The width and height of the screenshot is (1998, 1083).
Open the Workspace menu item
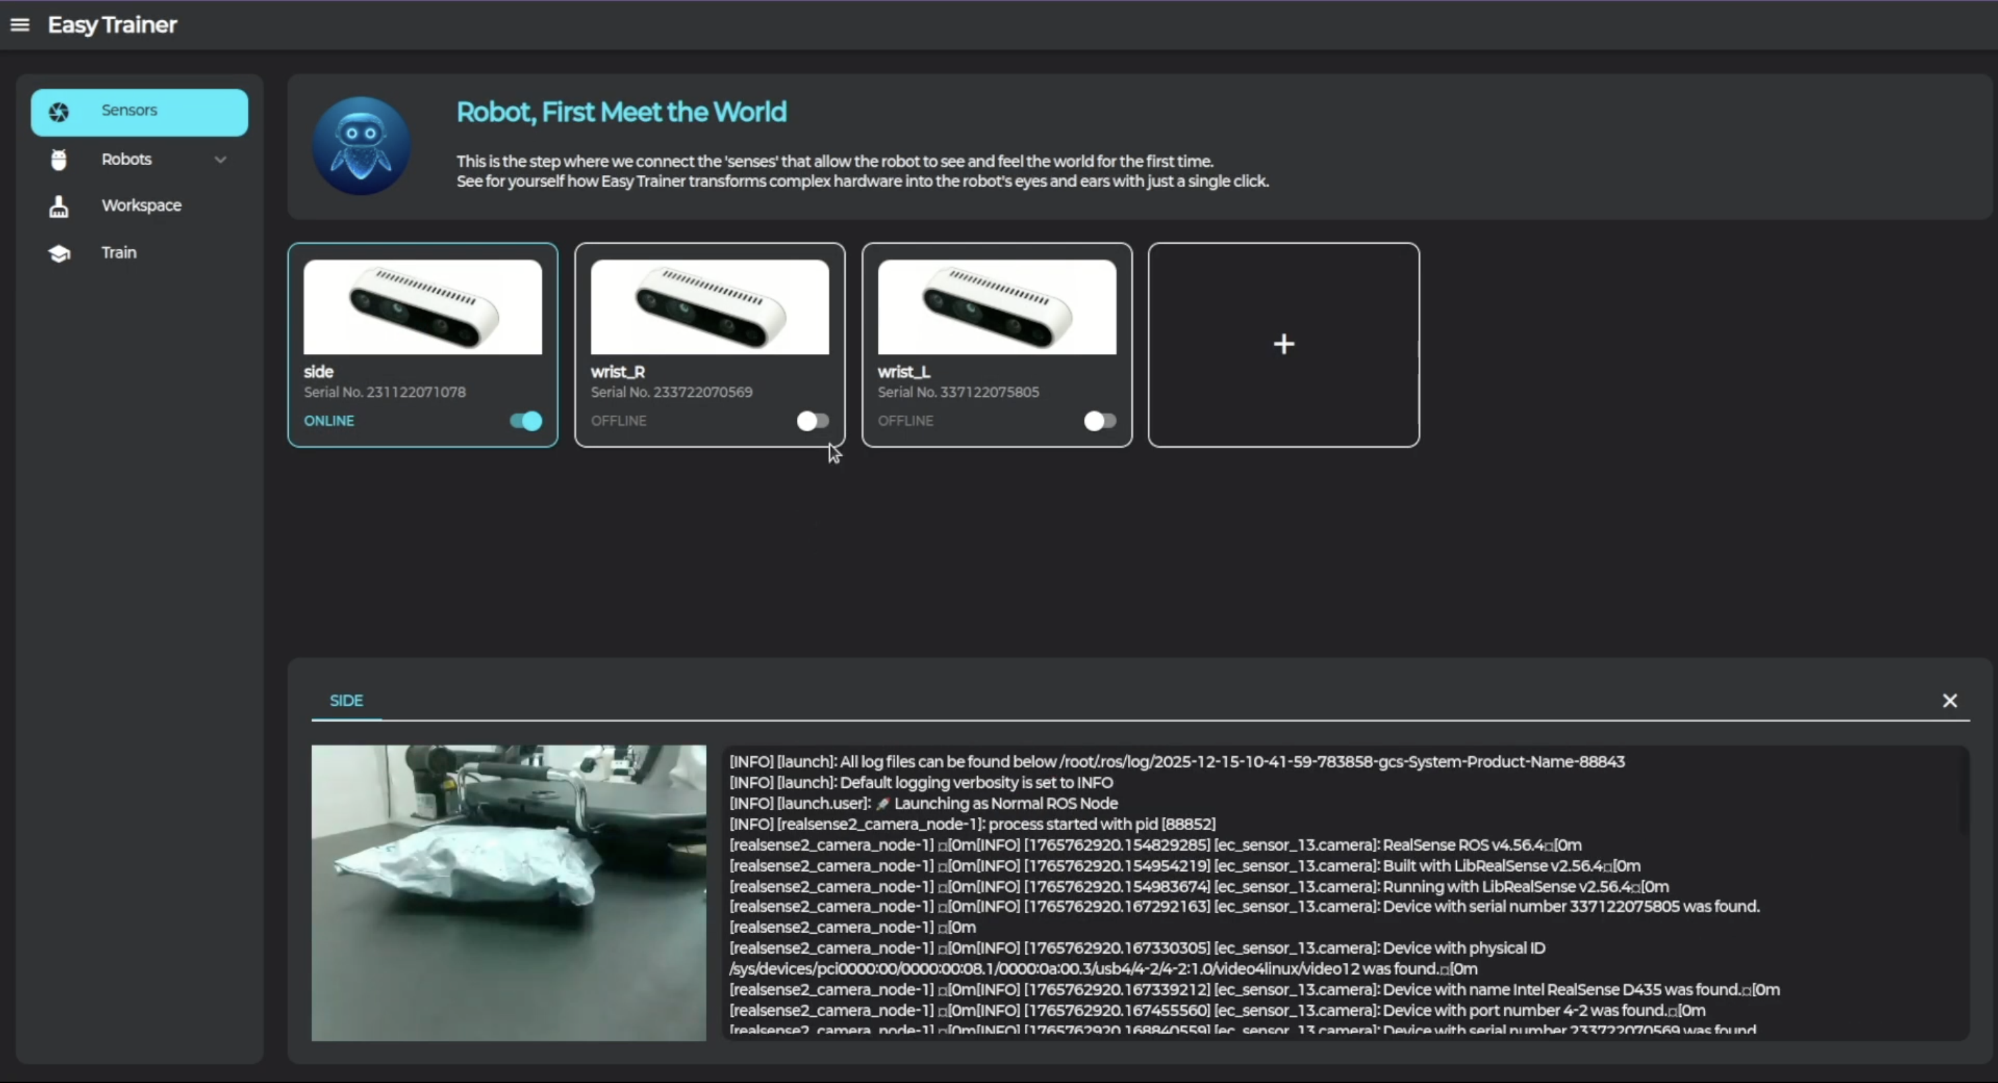(x=141, y=205)
